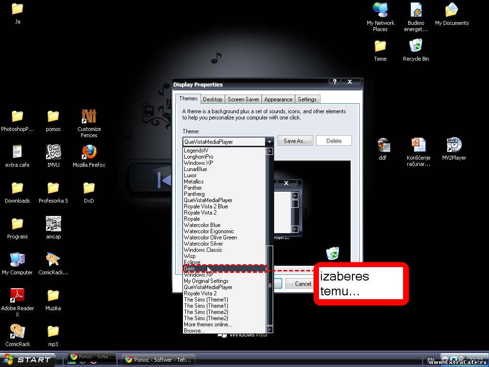
Task: Click the START button on the taskbar
Action: (x=28, y=360)
